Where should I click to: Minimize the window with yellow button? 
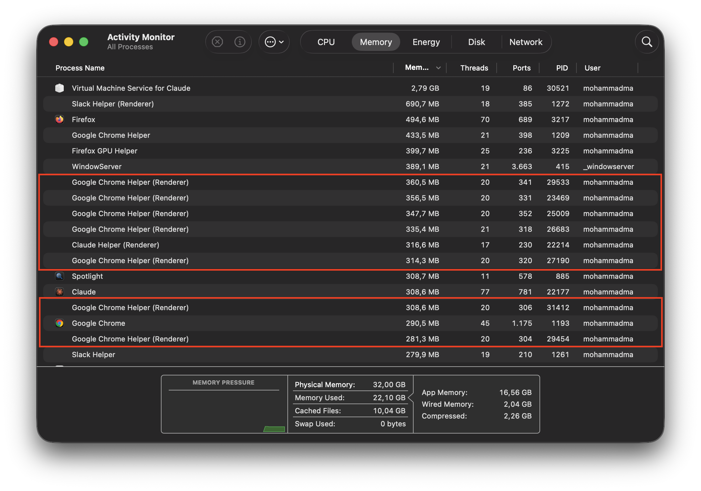click(69, 42)
